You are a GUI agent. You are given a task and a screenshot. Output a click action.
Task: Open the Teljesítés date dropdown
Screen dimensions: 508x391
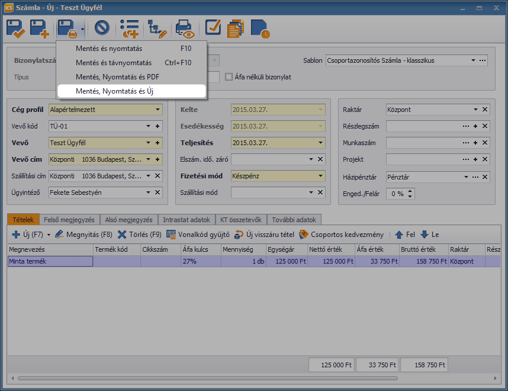tap(320, 143)
